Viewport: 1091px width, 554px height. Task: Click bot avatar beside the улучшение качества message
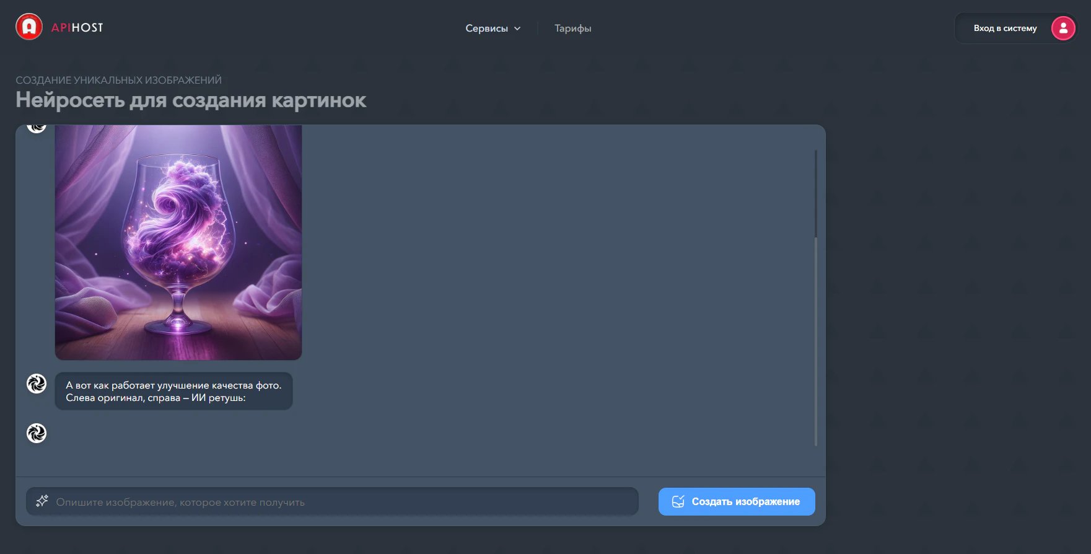(37, 384)
